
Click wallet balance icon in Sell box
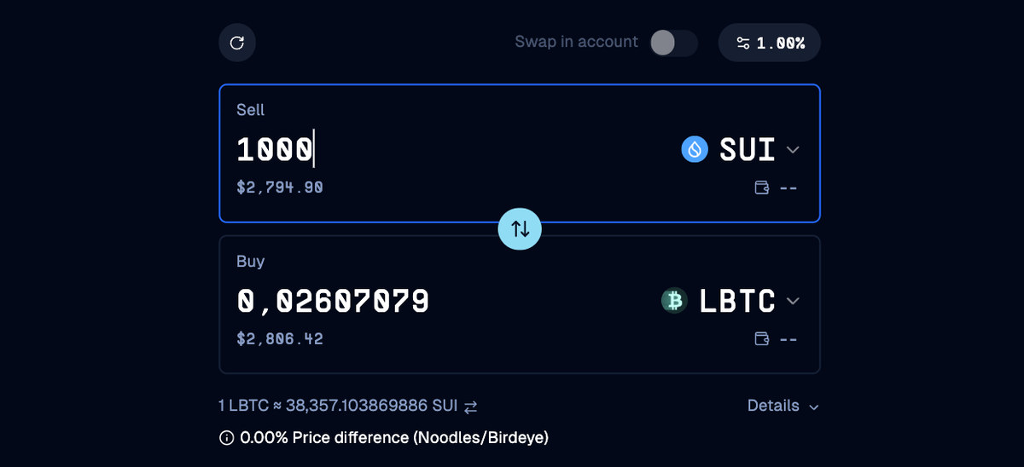tap(763, 187)
